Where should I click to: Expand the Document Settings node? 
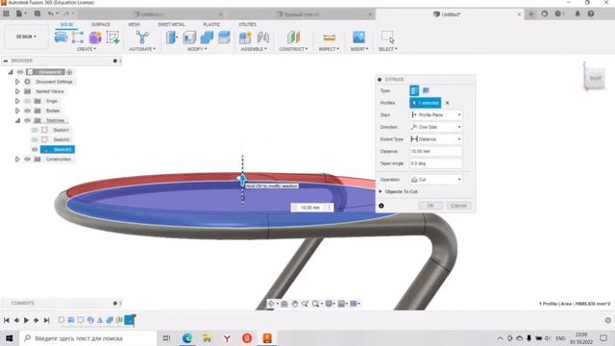coord(17,82)
